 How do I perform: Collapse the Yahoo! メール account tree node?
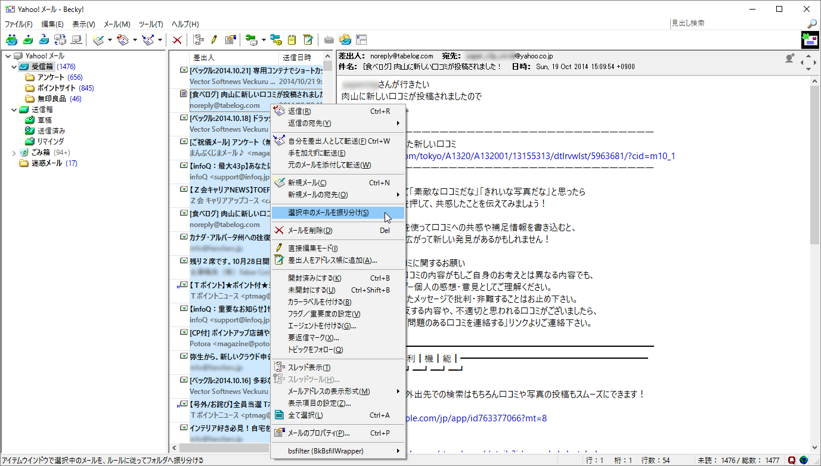pyautogui.click(x=7, y=56)
